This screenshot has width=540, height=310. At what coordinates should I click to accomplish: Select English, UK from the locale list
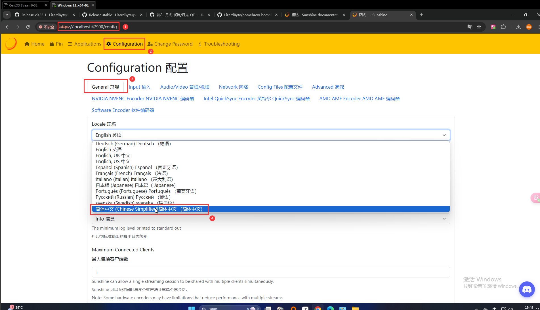271,155
